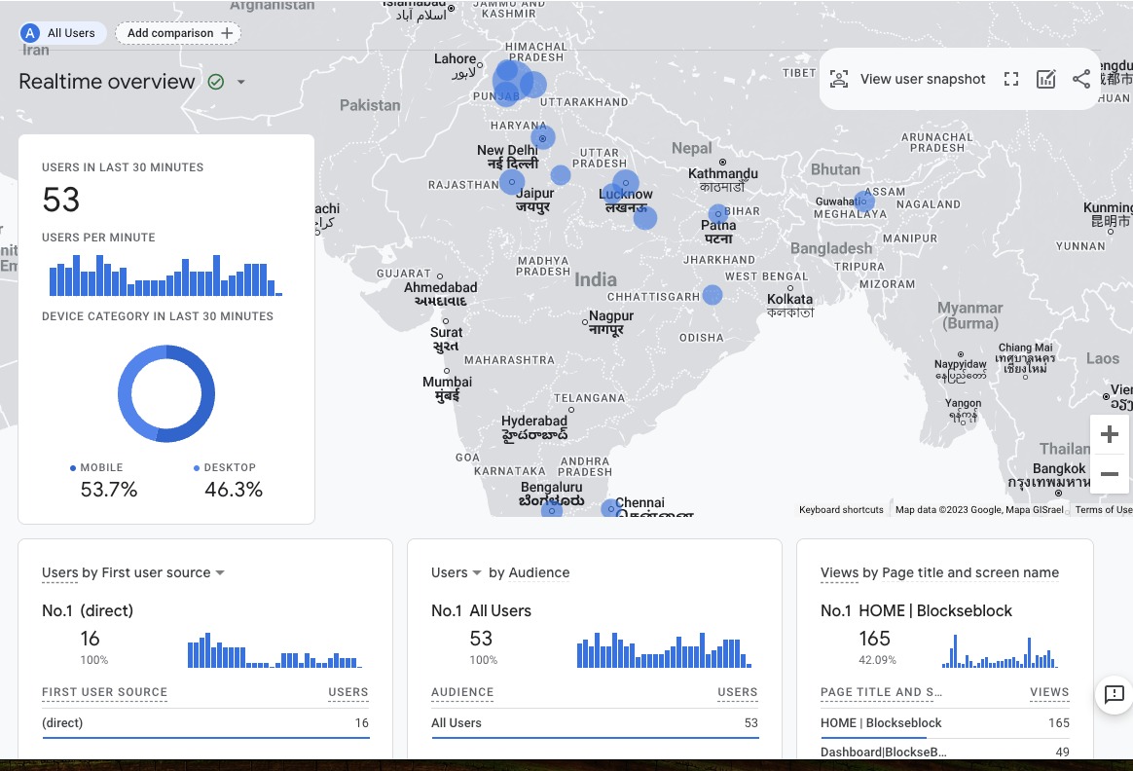Toggle fullscreen map view icon
Viewport: 1133px width, 771px height.
click(1011, 79)
